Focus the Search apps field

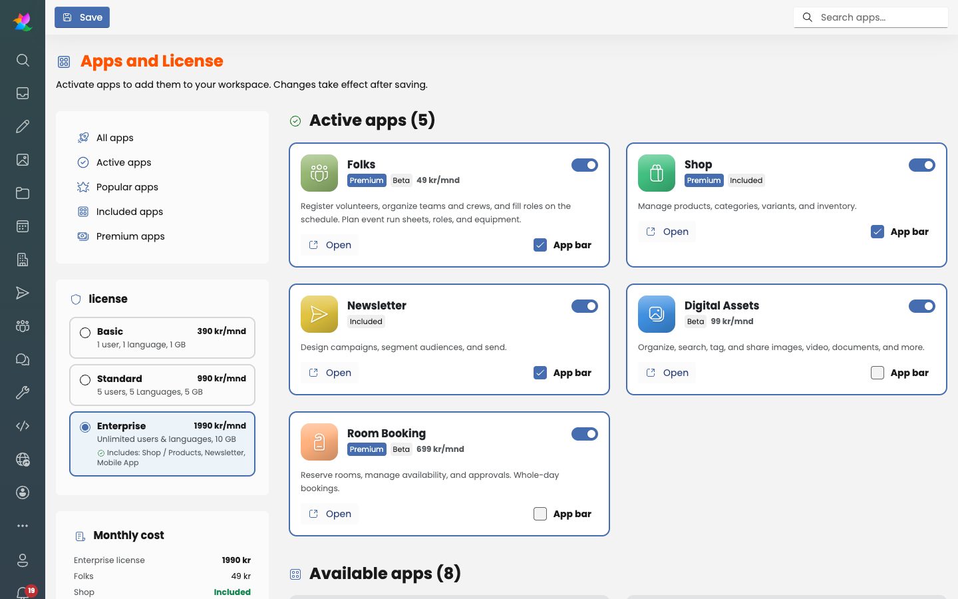[x=871, y=17]
